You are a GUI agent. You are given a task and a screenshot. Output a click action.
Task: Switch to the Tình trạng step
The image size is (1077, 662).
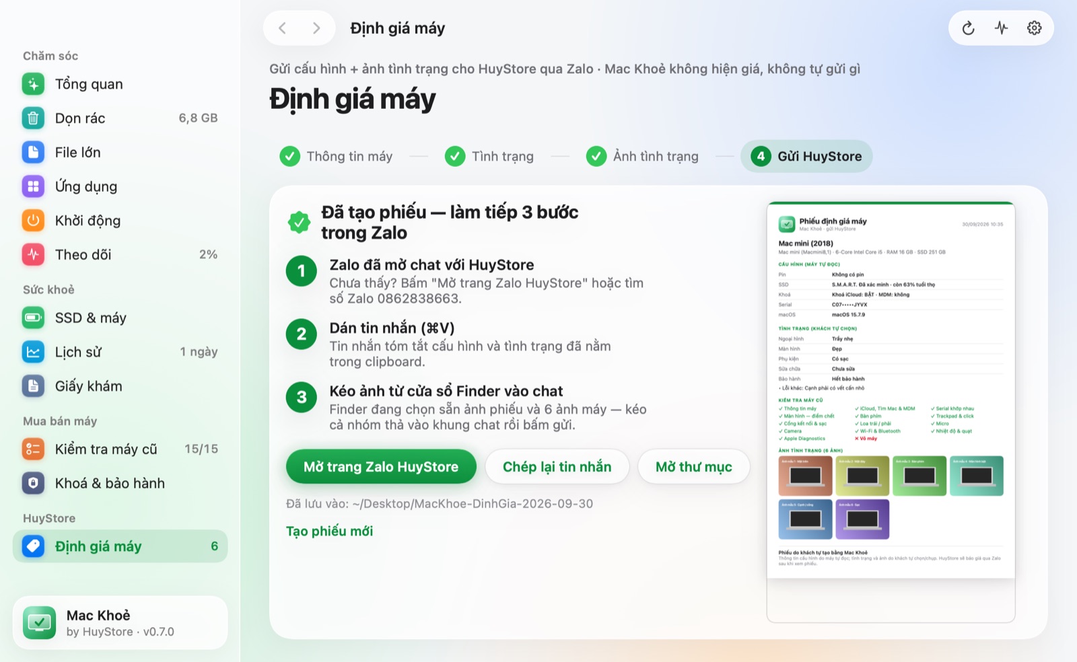[489, 156]
